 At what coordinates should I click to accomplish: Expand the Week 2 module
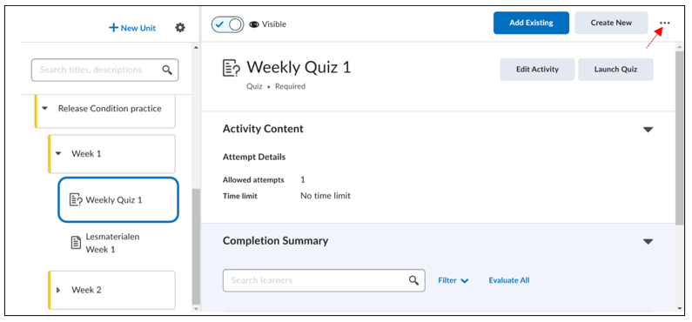tap(58, 291)
